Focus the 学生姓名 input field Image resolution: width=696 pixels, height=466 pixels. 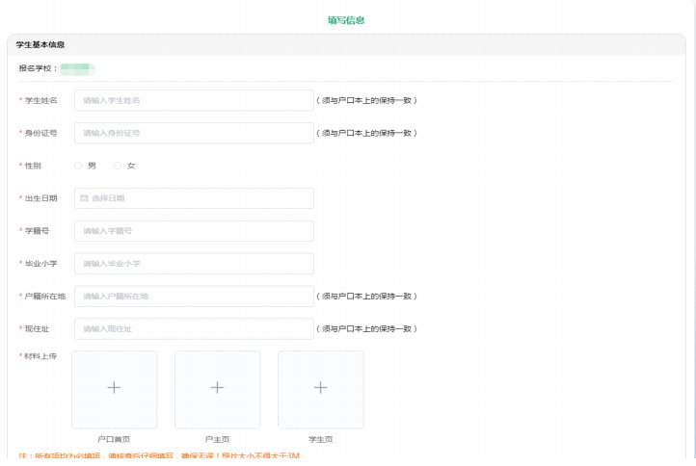tap(194, 100)
